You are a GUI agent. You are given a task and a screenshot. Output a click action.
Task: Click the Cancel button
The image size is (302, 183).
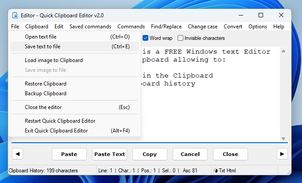(190, 154)
